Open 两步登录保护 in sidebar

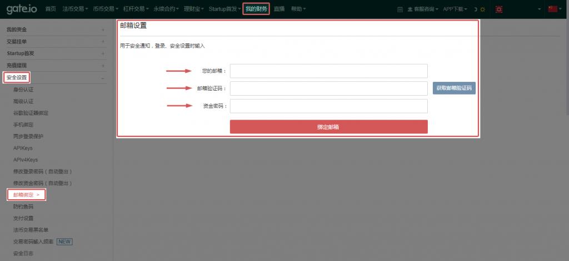point(28,136)
